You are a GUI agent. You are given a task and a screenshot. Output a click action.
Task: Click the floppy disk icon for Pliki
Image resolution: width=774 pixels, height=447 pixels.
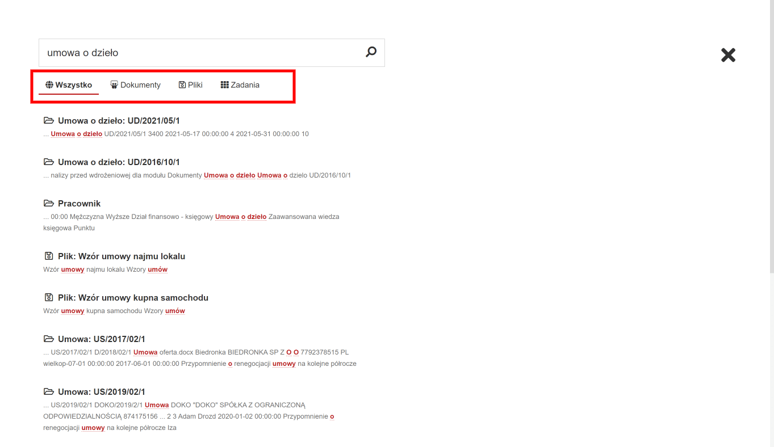coord(182,85)
